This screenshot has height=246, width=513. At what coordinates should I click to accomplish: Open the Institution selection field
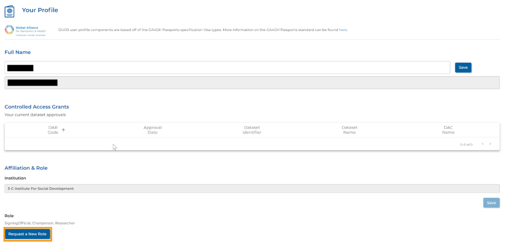pos(252,188)
